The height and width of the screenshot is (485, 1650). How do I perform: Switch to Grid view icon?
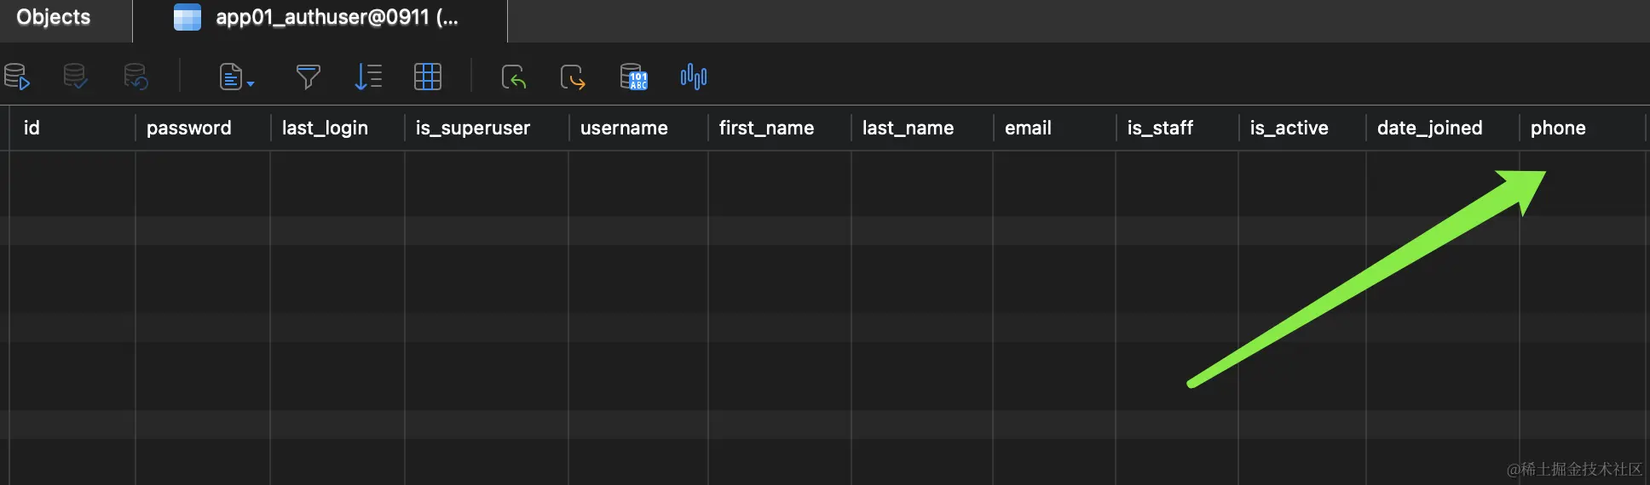pos(428,77)
